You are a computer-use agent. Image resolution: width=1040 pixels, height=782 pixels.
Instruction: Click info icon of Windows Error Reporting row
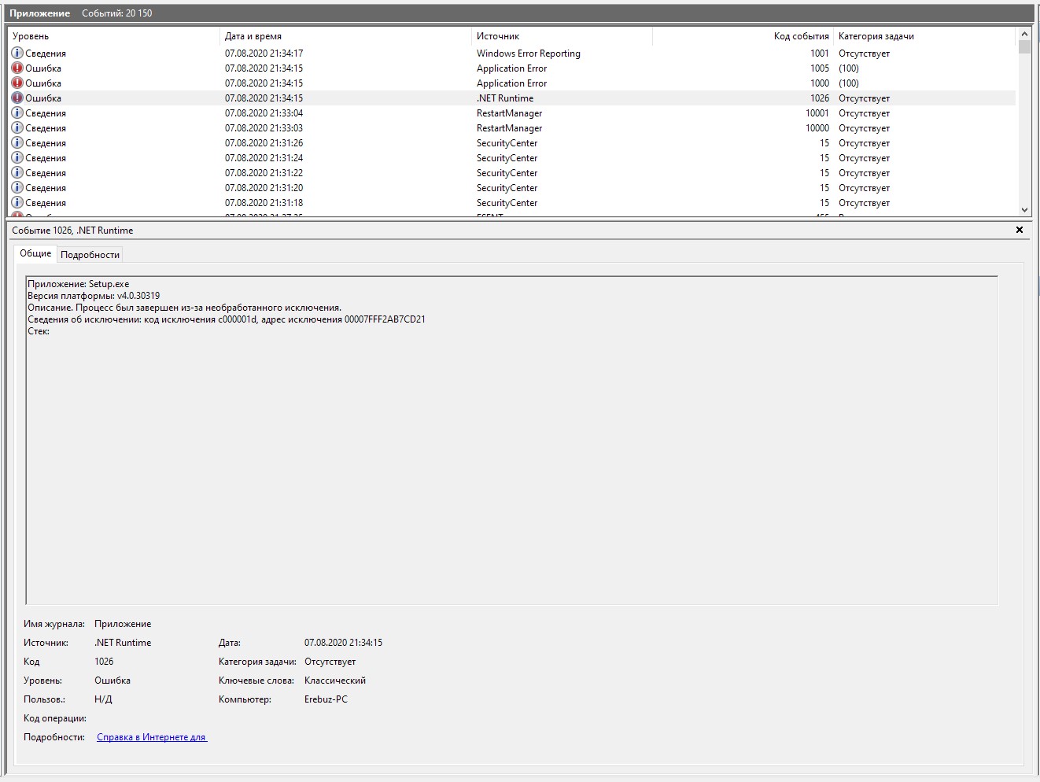[x=17, y=53]
